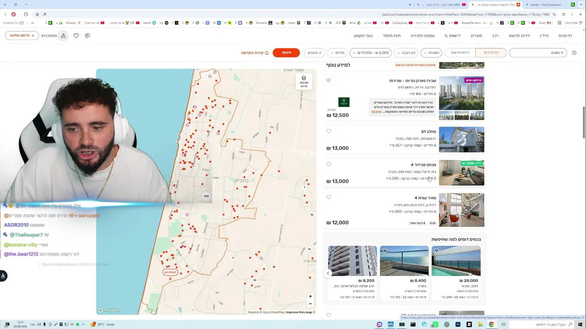
Task: Open the דרושים IL navigation item
Action: [x=452, y=36]
